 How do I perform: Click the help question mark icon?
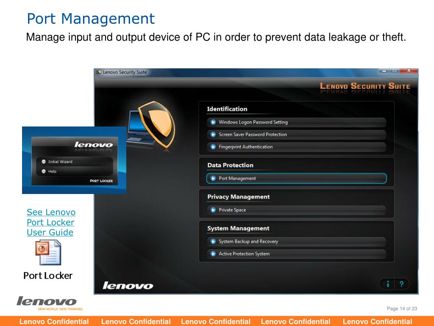click(x=402, y=284)
